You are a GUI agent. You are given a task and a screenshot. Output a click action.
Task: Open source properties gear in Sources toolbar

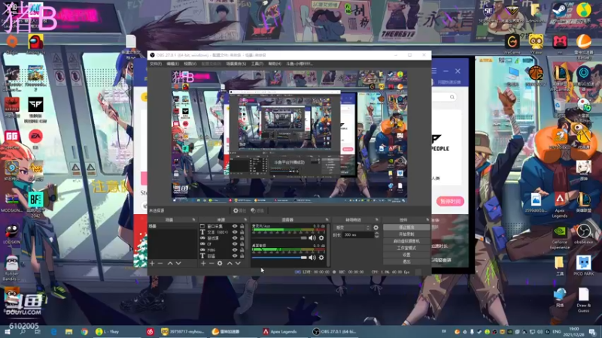tap(220, 264)
